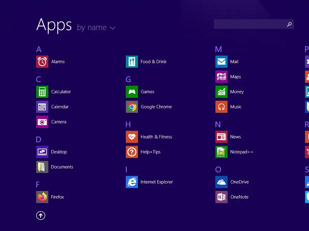309x231 pixels.
Task: Open the Alarms app icon
Action: (x=42, y=62)
